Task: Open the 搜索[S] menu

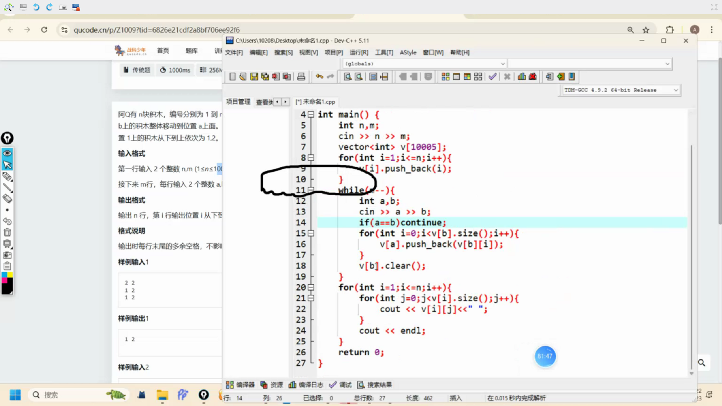Action: click(284, 52)
